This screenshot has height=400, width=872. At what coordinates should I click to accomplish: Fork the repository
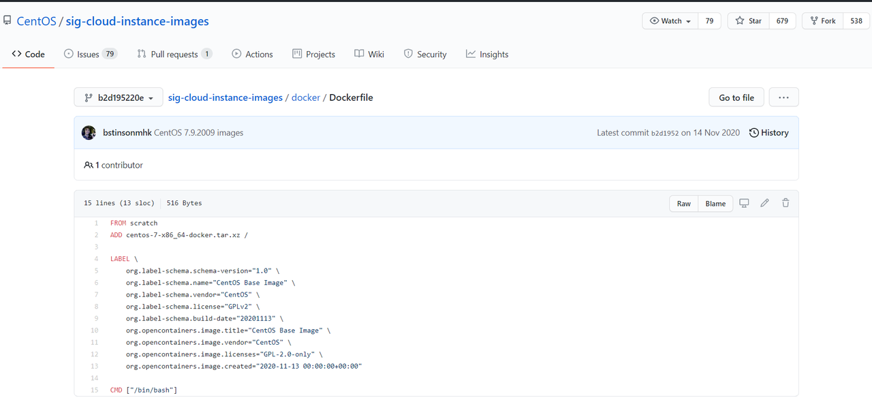click(x=822, y=21)
